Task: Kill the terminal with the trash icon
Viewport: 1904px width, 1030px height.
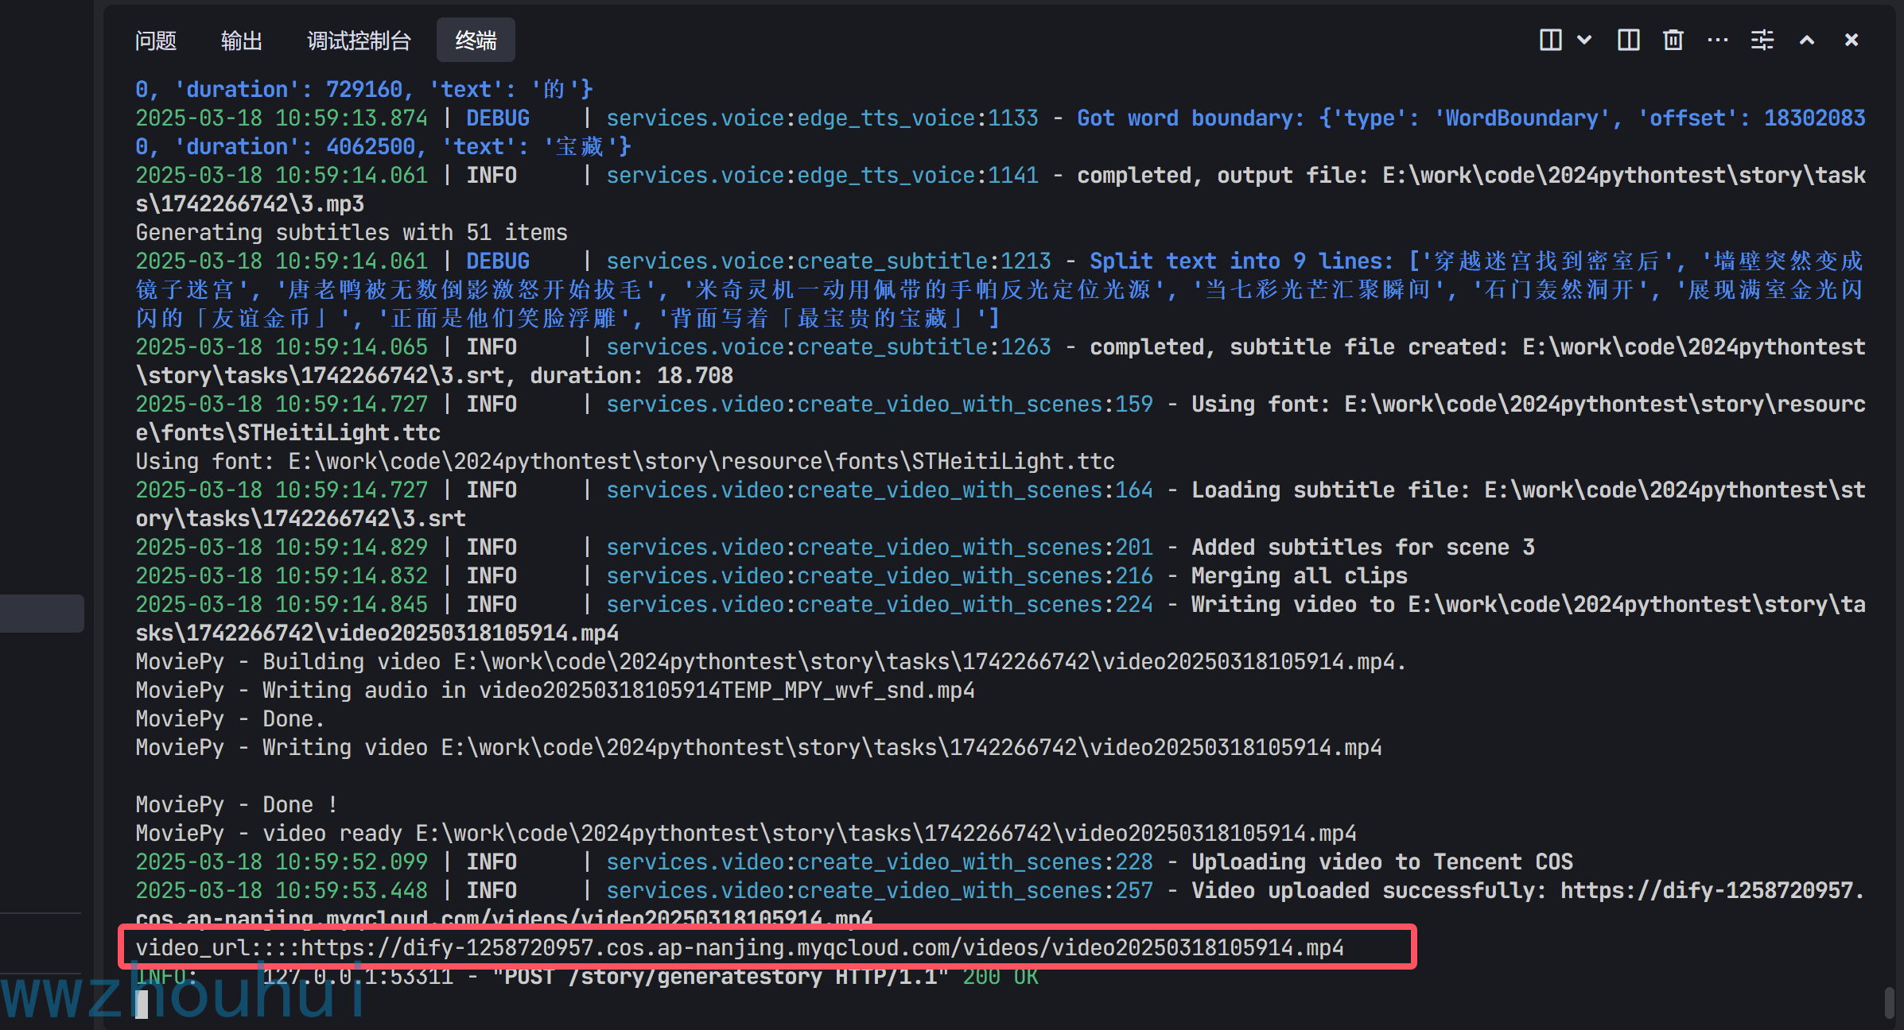Action: 1673,40
